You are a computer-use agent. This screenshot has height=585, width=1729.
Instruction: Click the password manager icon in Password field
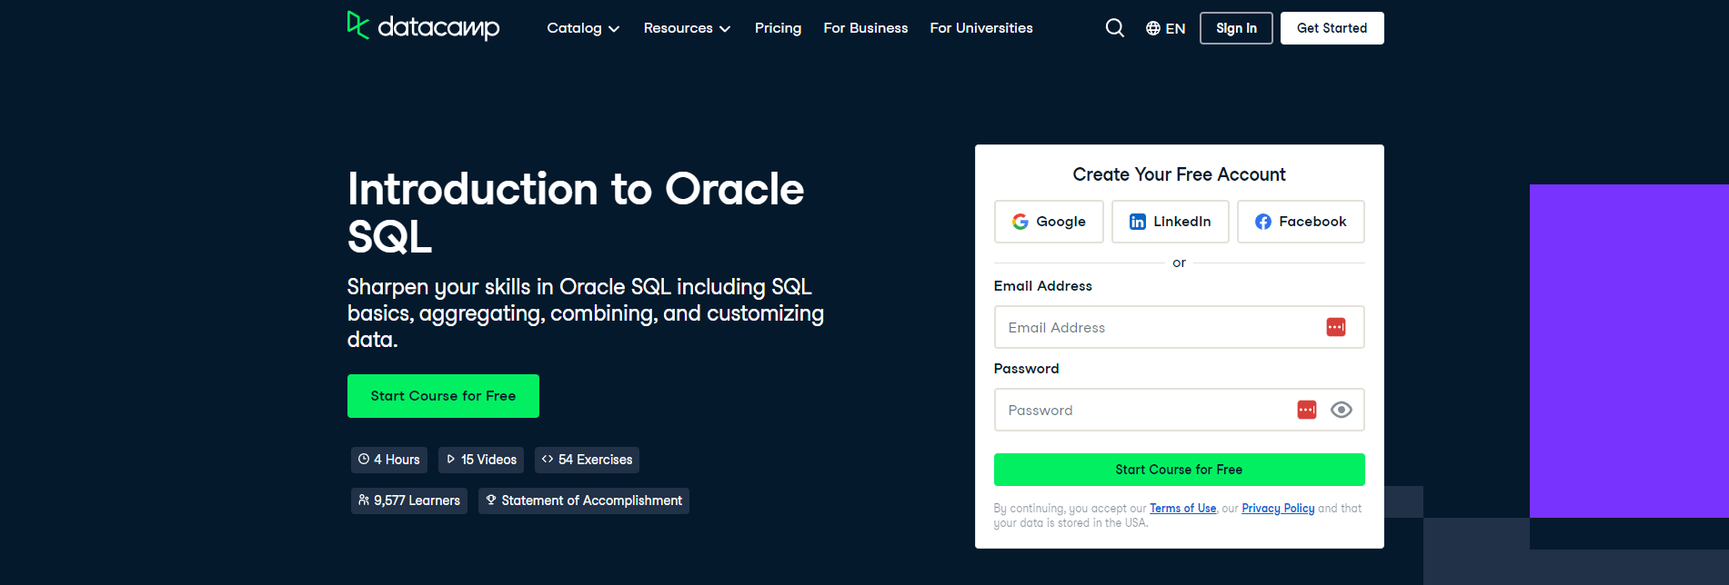tap(1306, 410)
